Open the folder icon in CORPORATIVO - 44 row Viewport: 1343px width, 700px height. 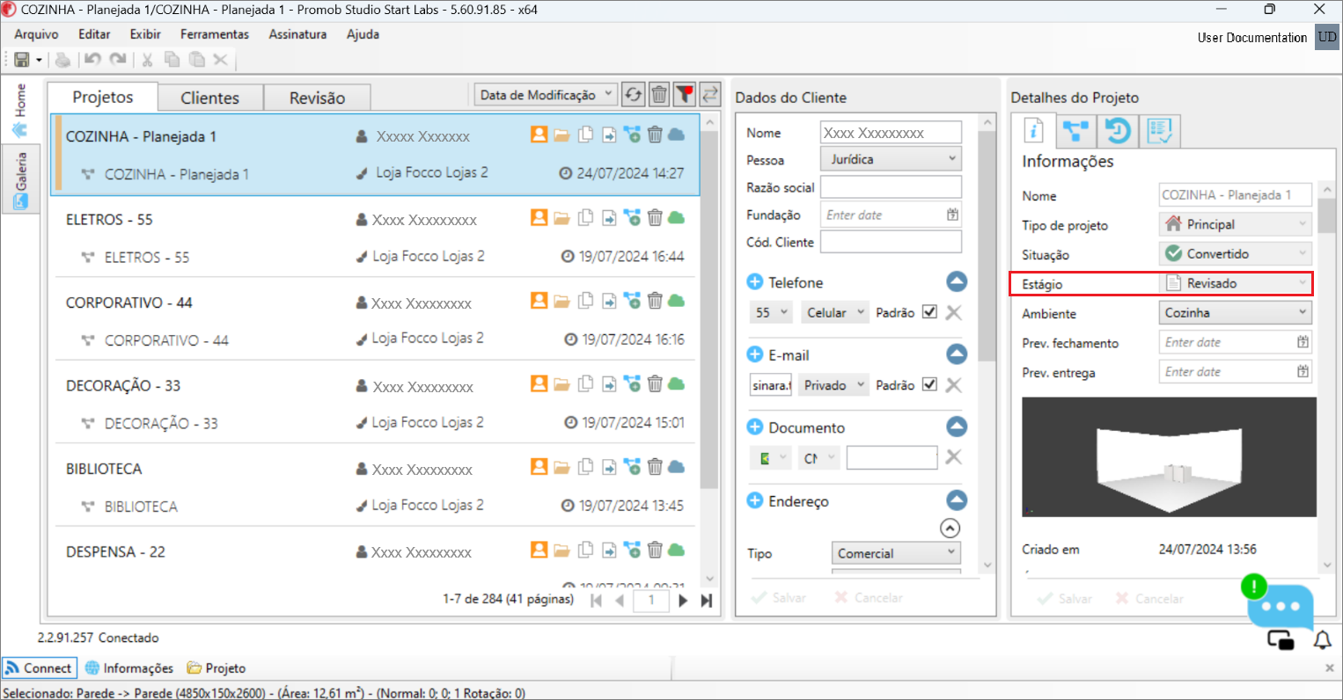[x=561, y=301]
